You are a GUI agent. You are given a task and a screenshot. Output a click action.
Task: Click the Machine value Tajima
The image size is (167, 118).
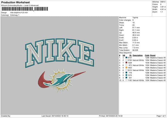pyautogui.click(x=135, y=18)
